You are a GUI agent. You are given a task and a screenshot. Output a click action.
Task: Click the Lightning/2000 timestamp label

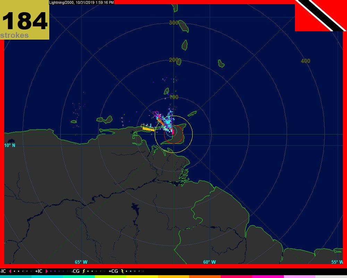coord(82,2)
